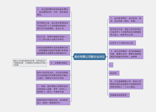Click the white sub-node starting 股东大会议案的具体表决结果

pos(30,63)
